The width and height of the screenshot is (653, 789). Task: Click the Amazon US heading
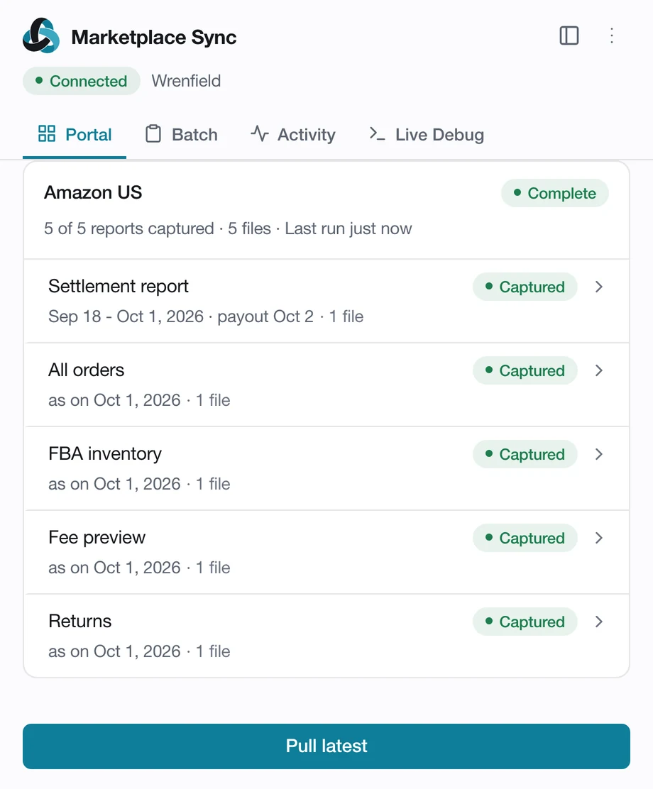click(x=93, y=192)
